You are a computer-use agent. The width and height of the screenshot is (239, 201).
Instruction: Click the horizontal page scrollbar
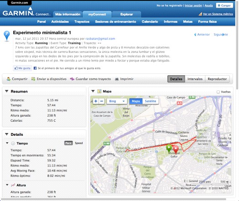tap(113, 199)
